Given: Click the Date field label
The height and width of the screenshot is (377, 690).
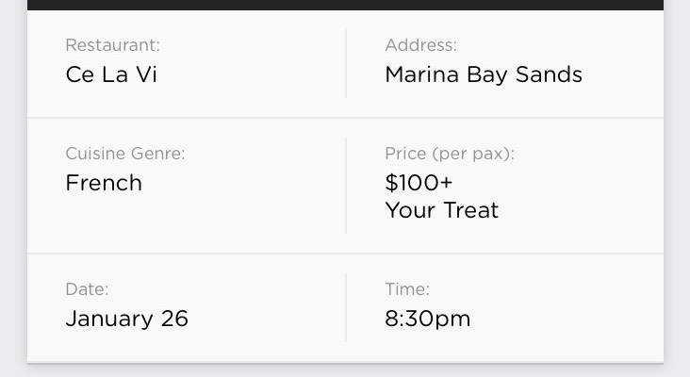Looking at the screenshot, I should click(87, 289).
